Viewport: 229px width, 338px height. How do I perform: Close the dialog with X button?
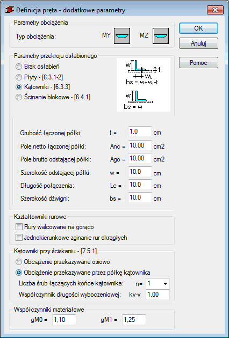[x=215, y=10]
